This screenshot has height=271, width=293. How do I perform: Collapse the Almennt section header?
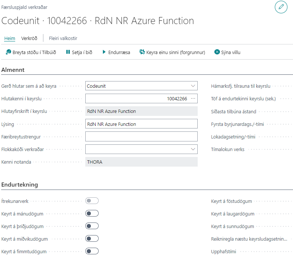point(13,70)
